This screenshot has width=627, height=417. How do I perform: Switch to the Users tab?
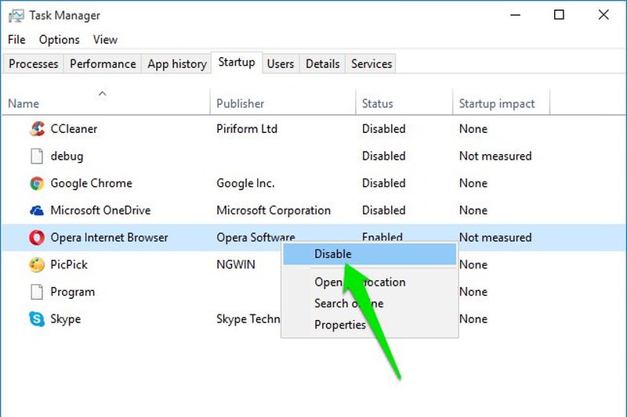coord(281,64)
